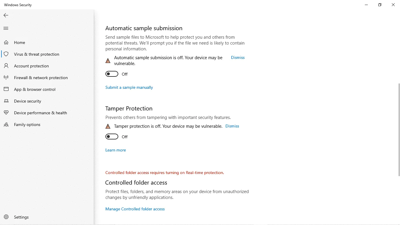This screenshot has width=400, height=225.
Task: Open Settings via the gear icon
Action: pos(6,217)
